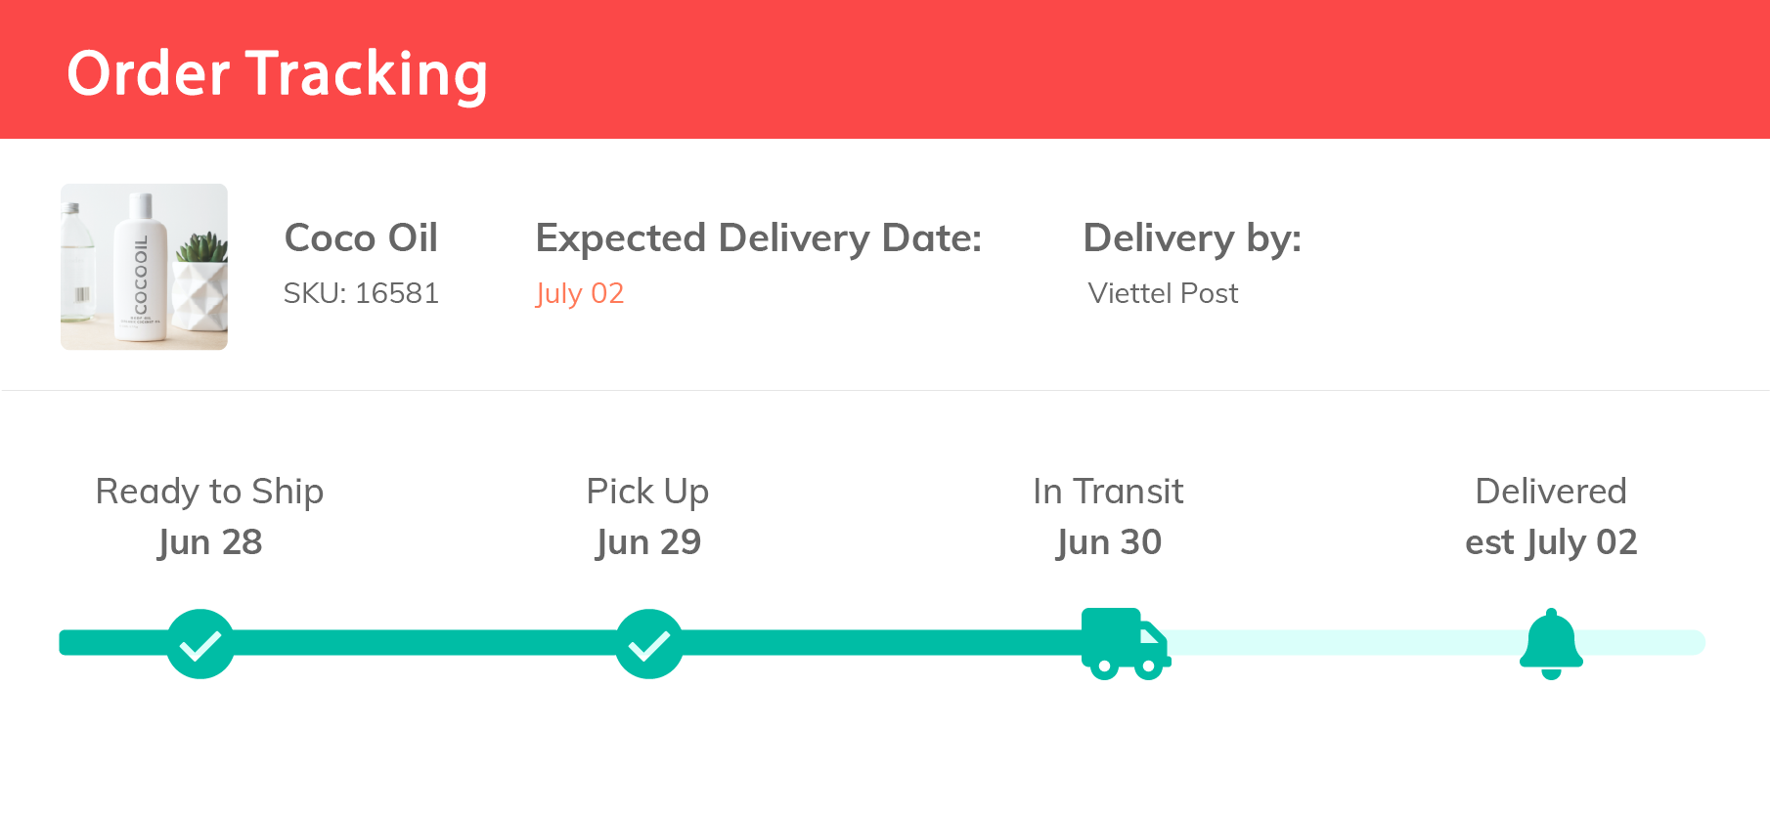Image resolution: width=1770 pixels, height=817 pixels.
Task: Click the Coco Oil product name
Action: point(361,238)
